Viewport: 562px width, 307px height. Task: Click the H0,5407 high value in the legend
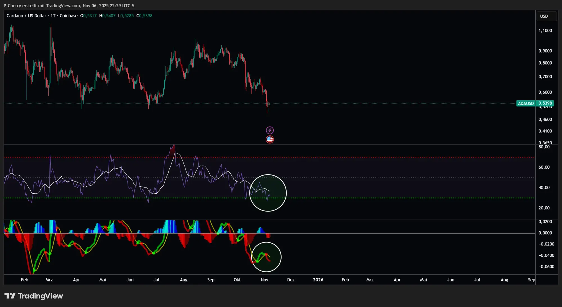(107, 16)
